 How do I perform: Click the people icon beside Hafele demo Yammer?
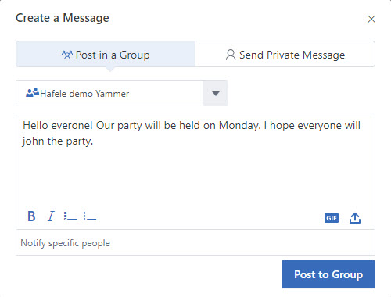pos(32,93)
